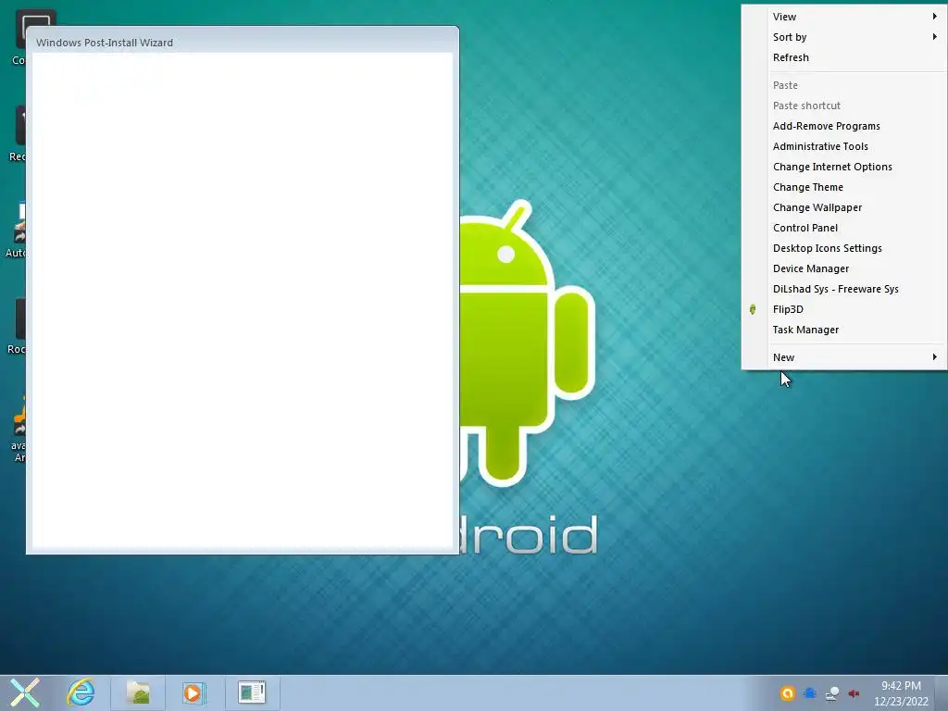Expand the New submenu arrow
Image resolution: width=948 pixels, height=711 pixels.
coord(935,357)
